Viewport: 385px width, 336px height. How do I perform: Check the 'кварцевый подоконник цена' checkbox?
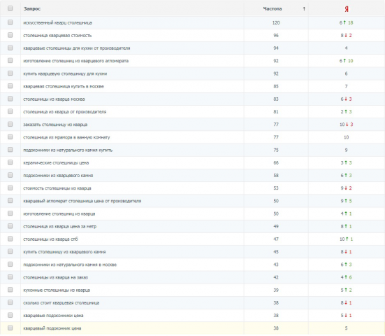click(x=10, y=328)
